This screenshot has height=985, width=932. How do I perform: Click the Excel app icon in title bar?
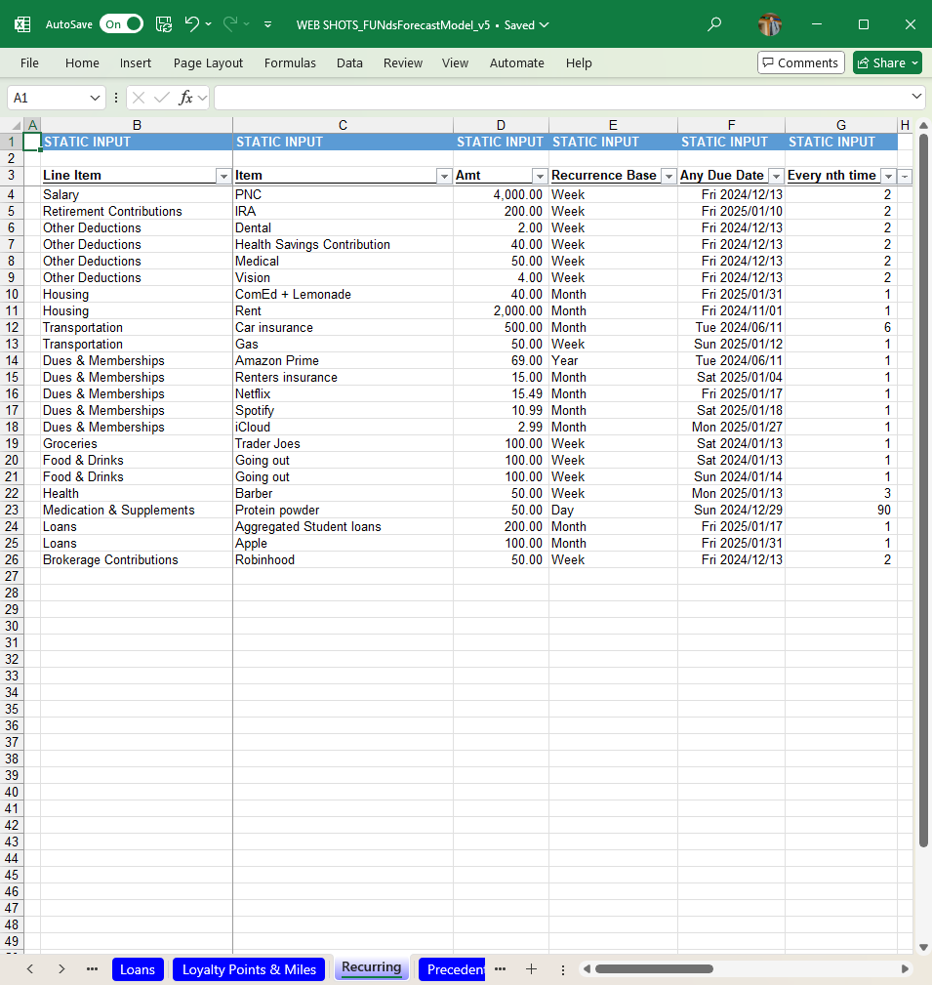pyautogui.click(x=22, y=24)
